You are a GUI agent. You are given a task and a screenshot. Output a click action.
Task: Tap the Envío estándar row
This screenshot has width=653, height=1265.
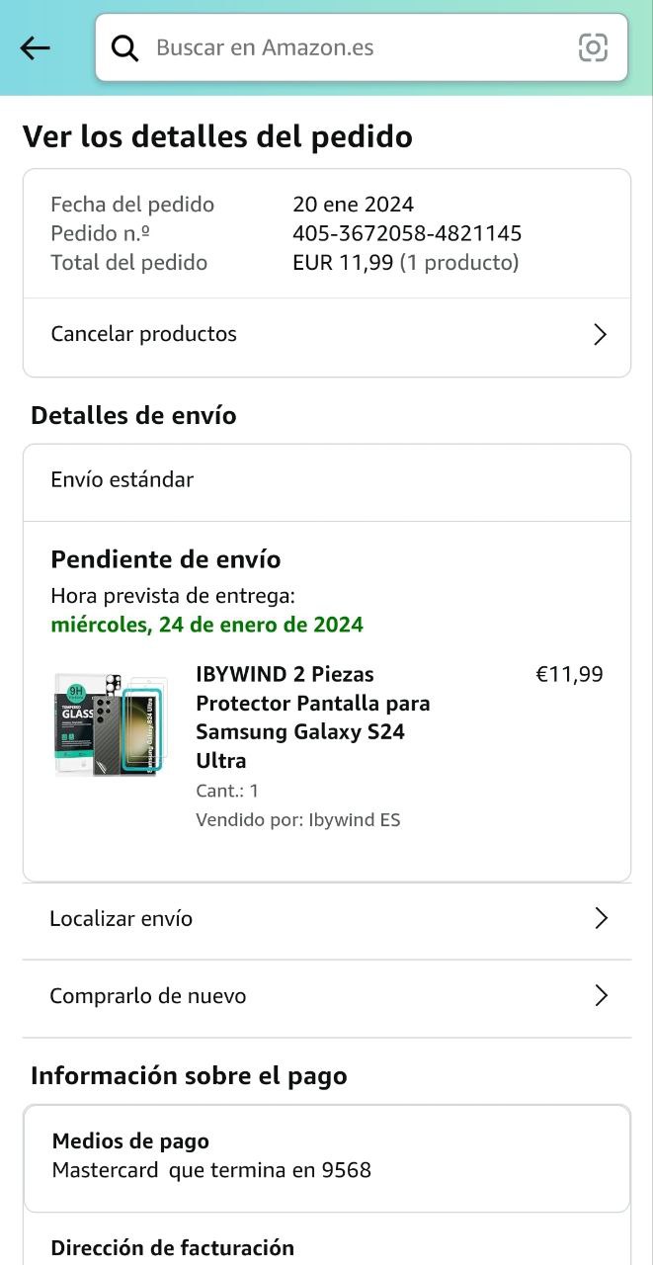coord(122,479)
